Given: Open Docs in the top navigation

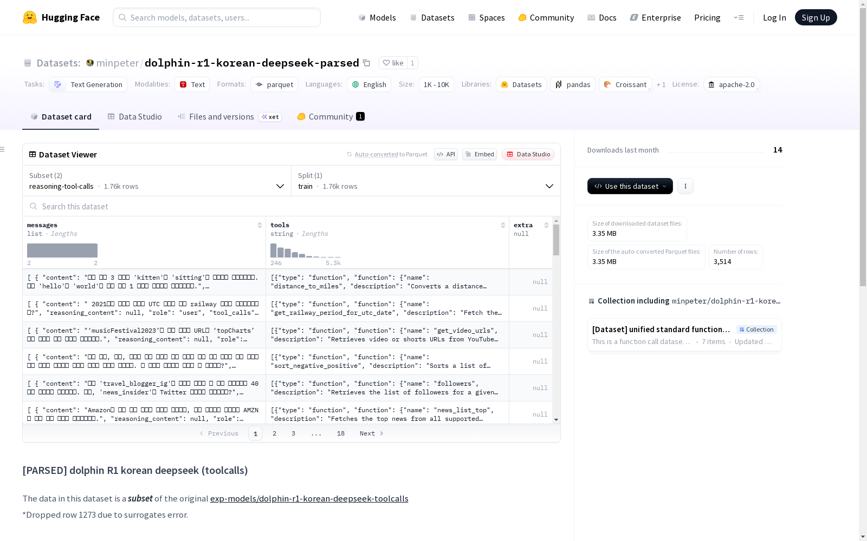Looking at the screenshot, I should tap(602, 17).
